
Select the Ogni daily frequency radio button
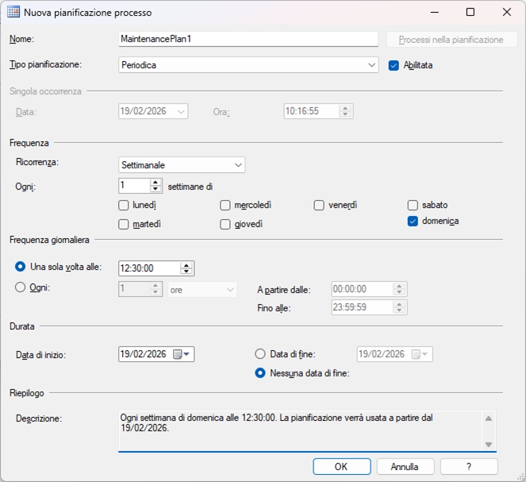[21, 288]
